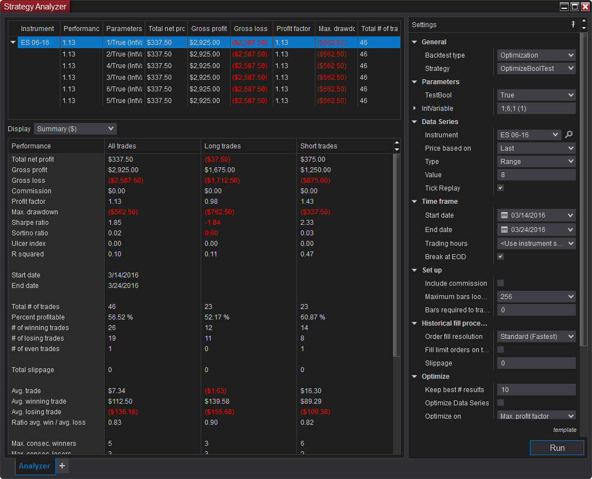Toggle the Tick Replay checkbox
592x479 pixels.
[500, 188]
